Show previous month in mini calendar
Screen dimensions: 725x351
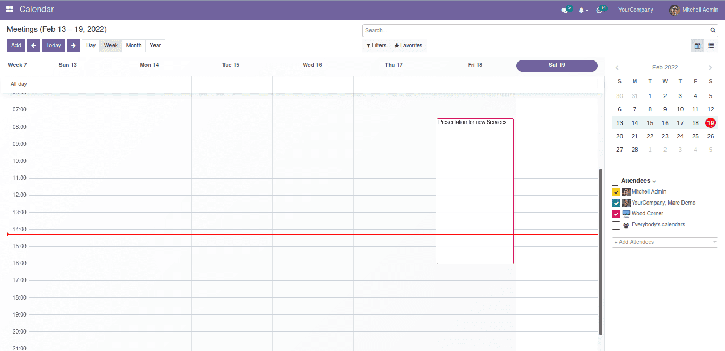pos(617,68)
